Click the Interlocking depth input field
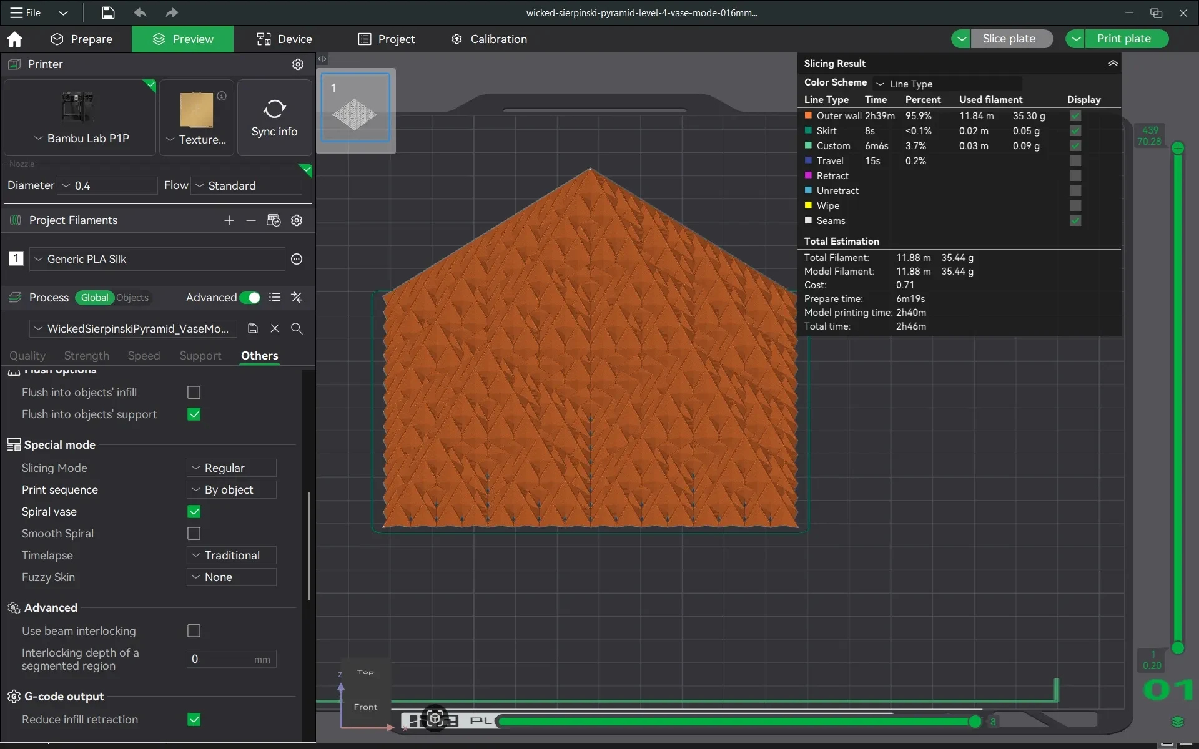 click(231, 659)
